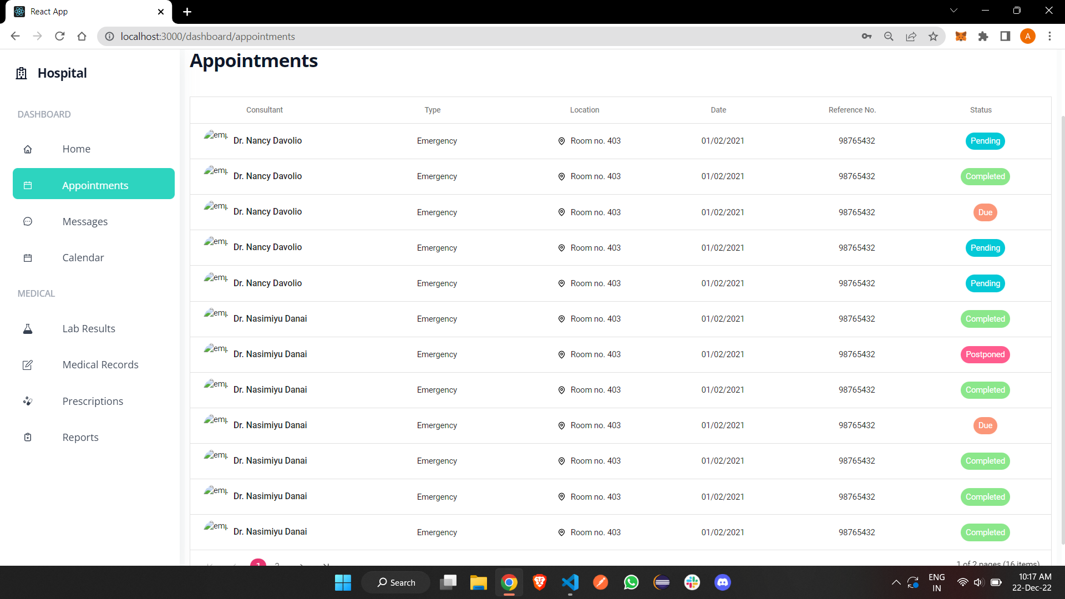The width and height of the screenshot is (1065, 599).
Task: Open the Extensions puzzle piece icon
Action: click(x=983, y=36)
